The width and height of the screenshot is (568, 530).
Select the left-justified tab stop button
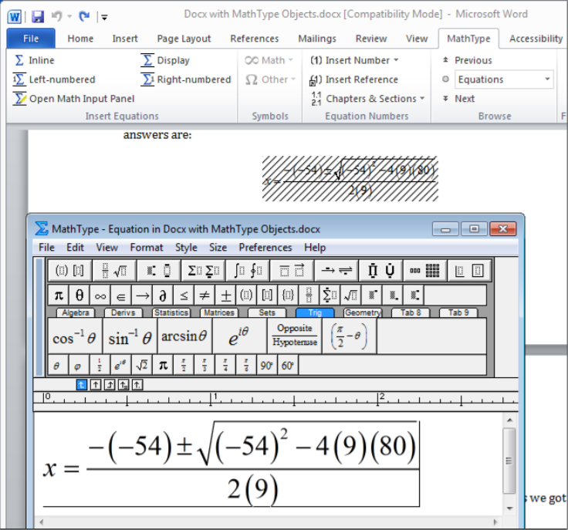(82, 384)
